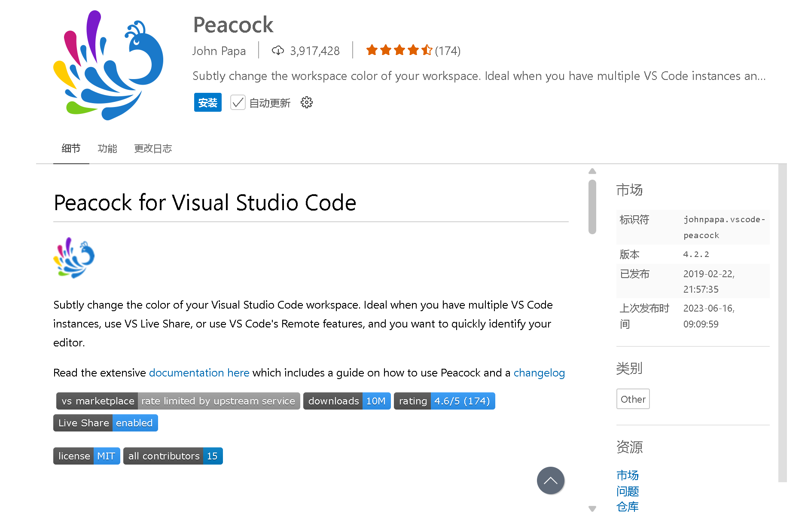Viewport: 811px width, 514px height.
Task: Click the Other category tag
Action: [x=633, y=399]
